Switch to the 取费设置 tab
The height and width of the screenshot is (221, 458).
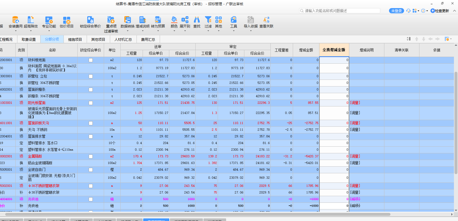pyautogui.click(x=29, y=39)
